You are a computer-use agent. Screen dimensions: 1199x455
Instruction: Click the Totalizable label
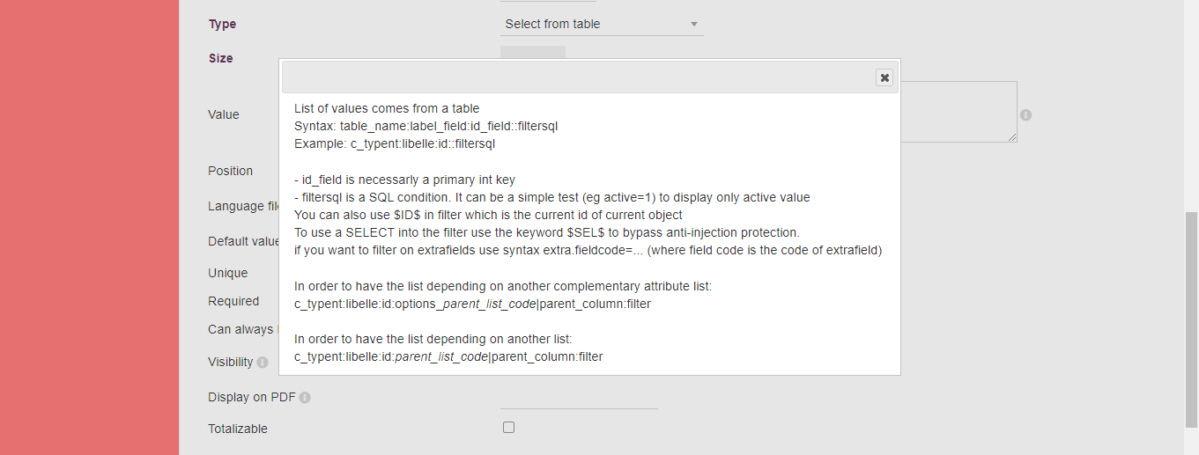[x=238, y=429]
